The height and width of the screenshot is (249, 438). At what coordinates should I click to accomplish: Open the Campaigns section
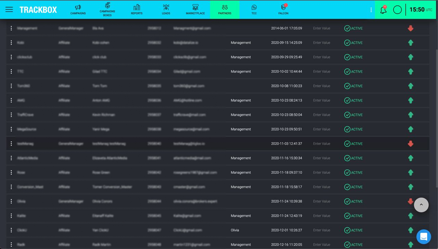[x=78, y=10]
